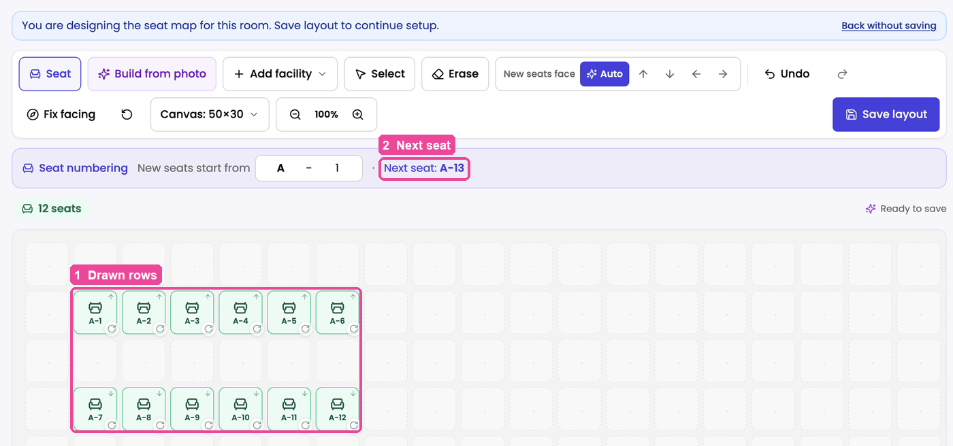Click the rotate icon on seat A-1
The width and height of the screenshot is (953, 446).
click(x=112, y=328)
